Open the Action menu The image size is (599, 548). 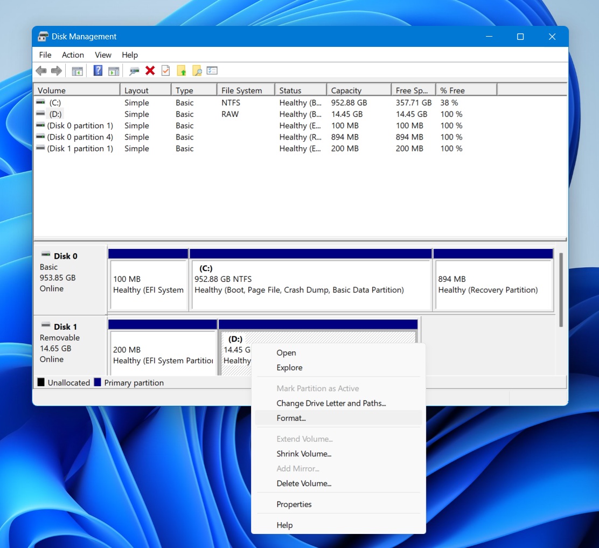73,54
